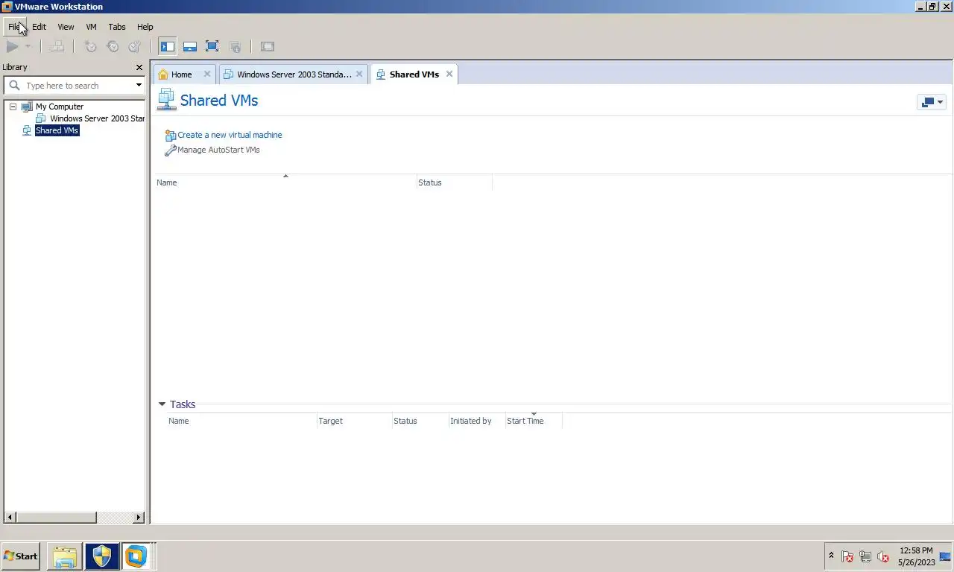Screen dimensions: 954x572
Task: Click the Send Ctrl+Alt+Del toolbar icon
Action: tap(57, 46)
